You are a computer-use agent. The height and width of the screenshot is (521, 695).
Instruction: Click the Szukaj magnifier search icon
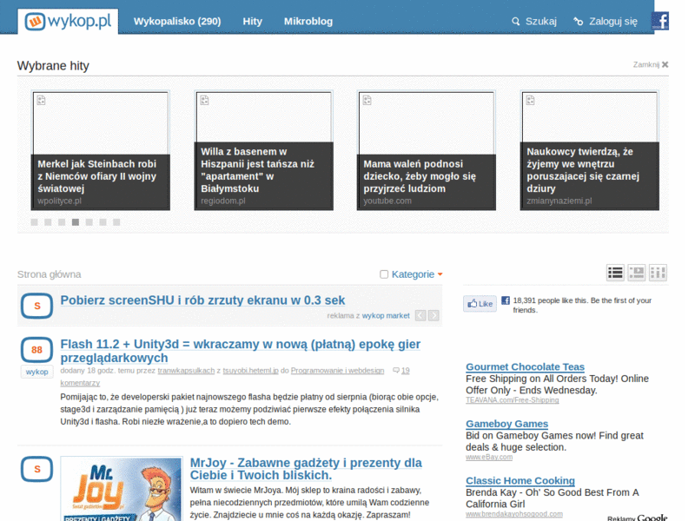point(515,21)
